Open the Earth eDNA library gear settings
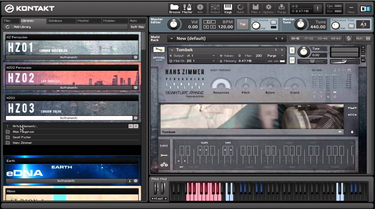This screenshot has height=209, width=375. (x=135, y=181)
